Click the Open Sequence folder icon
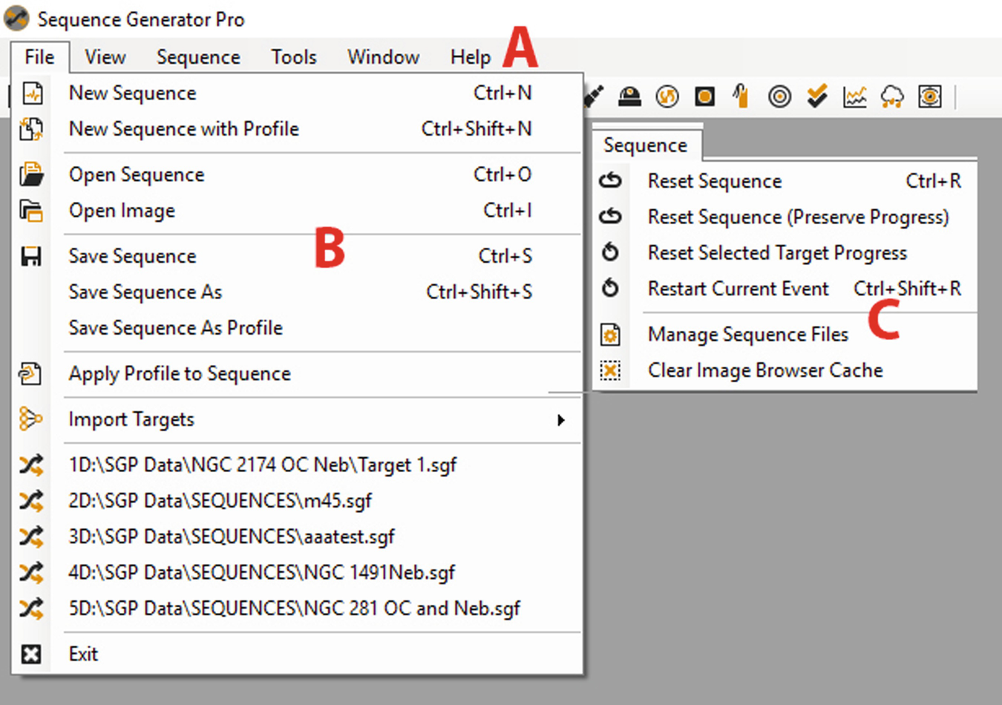This screenshot has width=1002, height=705. coord(31,174)
